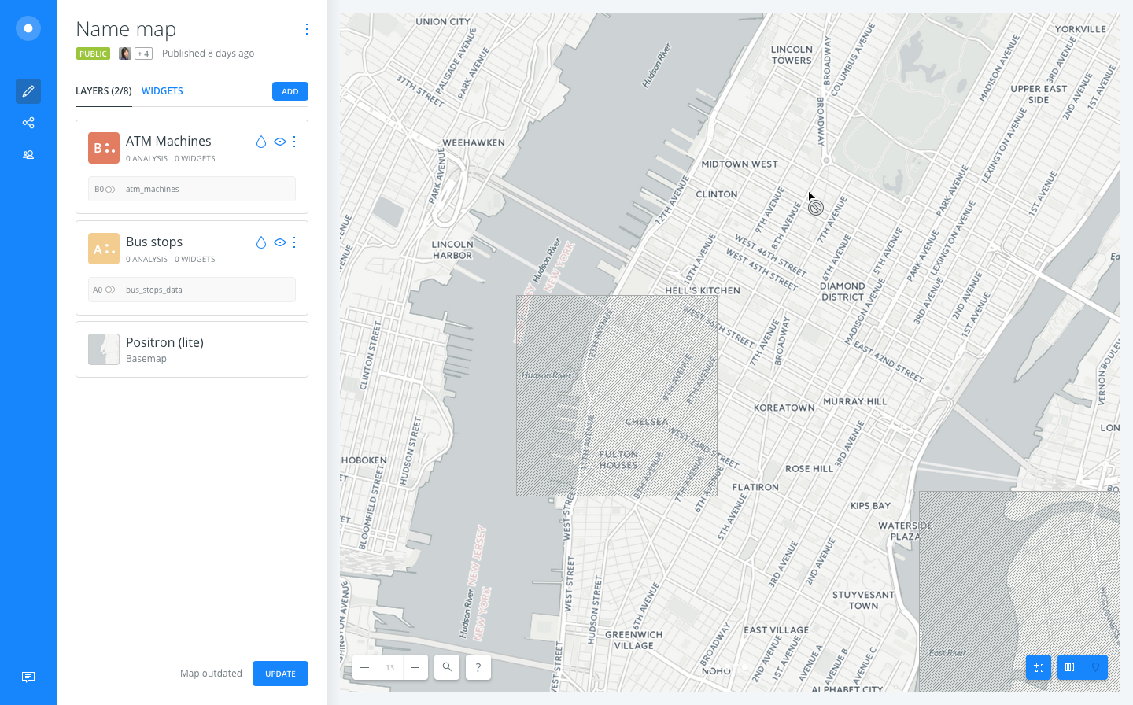Image resolution: width=1133 pixels, height=705 pixels.
Task: Open the map search magnifier
Action: (x=447, y=667)
